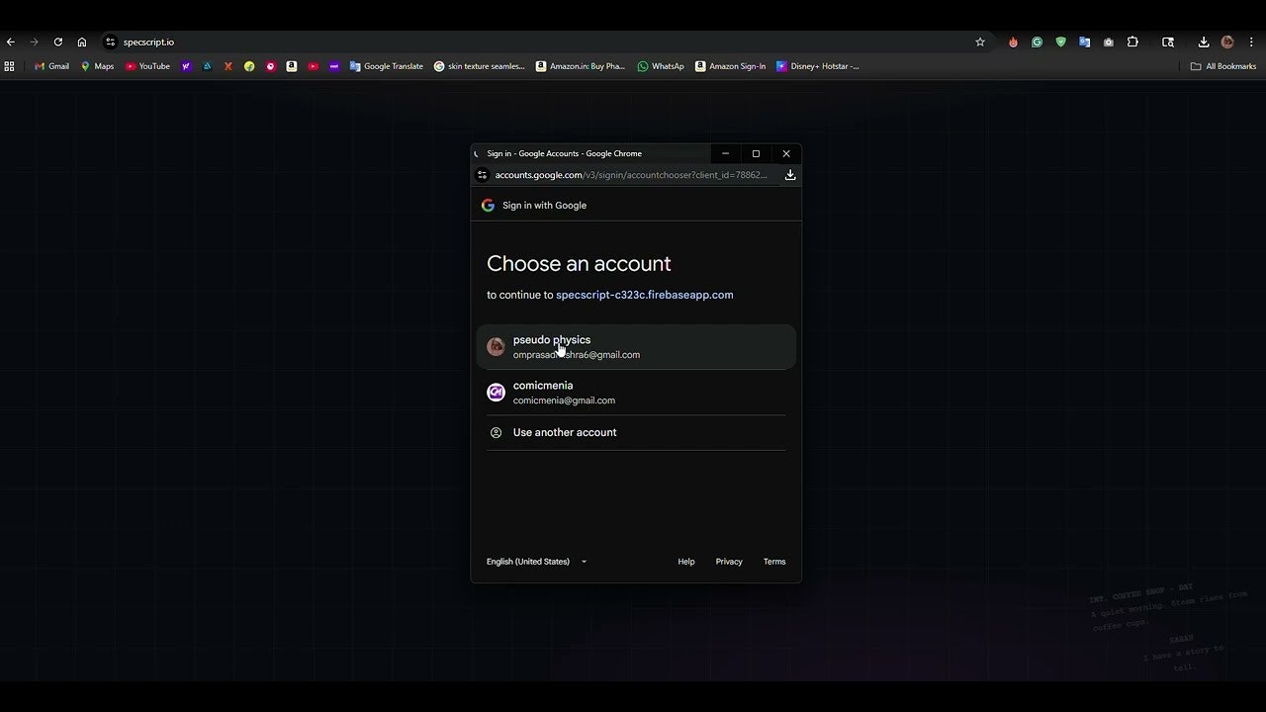Open Gmail from the bookmarks bar
The image size is (1266, 712).
pos(50,66)
